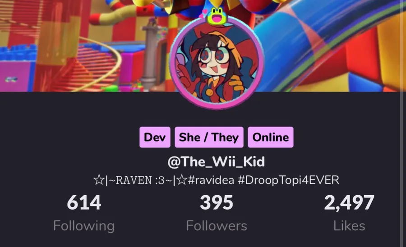The width and height of the screenshot is (406, 247).
Task: Click the 2,497 likes count
Action: [349, 202]
